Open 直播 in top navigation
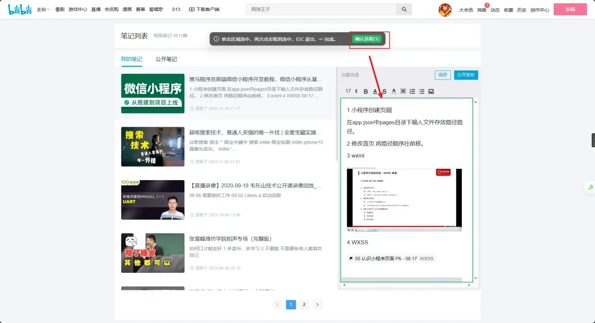 pos(96,9)
